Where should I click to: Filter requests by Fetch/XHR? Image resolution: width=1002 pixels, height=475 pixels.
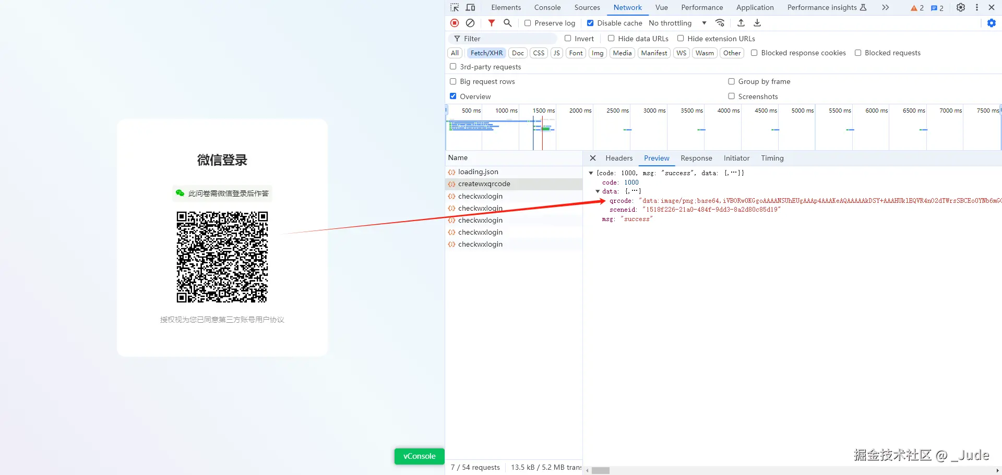point(487,53)
